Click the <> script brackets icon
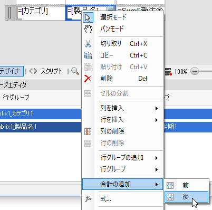This screenshot has width=212, height=210. [x=33, y=71]
